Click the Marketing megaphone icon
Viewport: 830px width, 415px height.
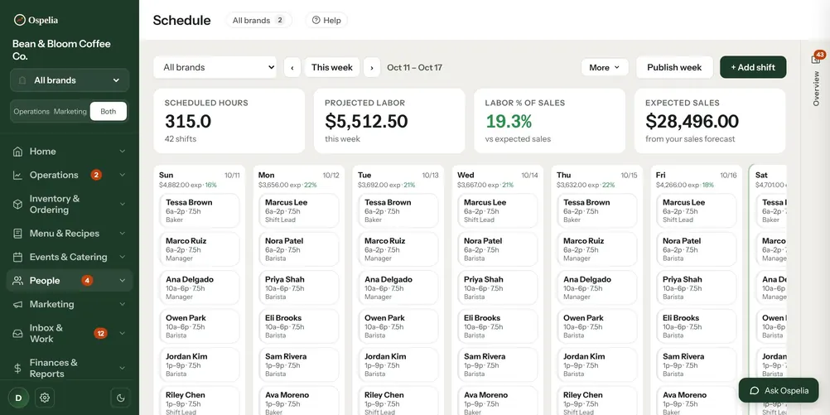[x=17, y=304]
